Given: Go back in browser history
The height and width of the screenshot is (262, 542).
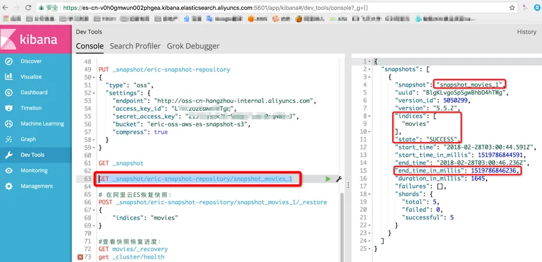Looking at the screenshot, I should tap(5, 8).
